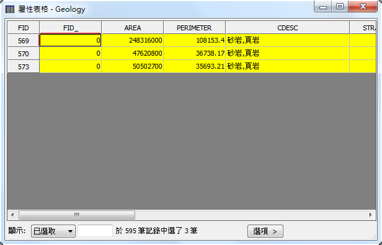Viewport: 382px width, 245px height.
Task: Click the horizontal scrollbar thumb
Action: (77, 215)
